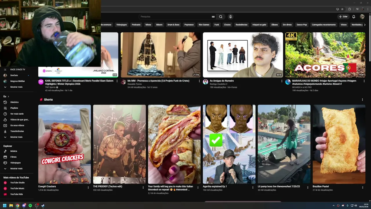Screen dimensions: 371x209
Task: Click the magnifier search button
Action: coord(221,17)
